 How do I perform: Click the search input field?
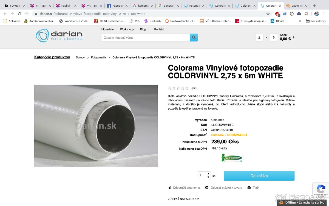[x=145, y=38]
